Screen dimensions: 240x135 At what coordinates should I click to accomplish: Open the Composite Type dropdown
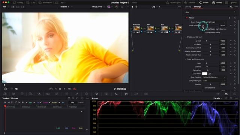[x=214, y=81]
